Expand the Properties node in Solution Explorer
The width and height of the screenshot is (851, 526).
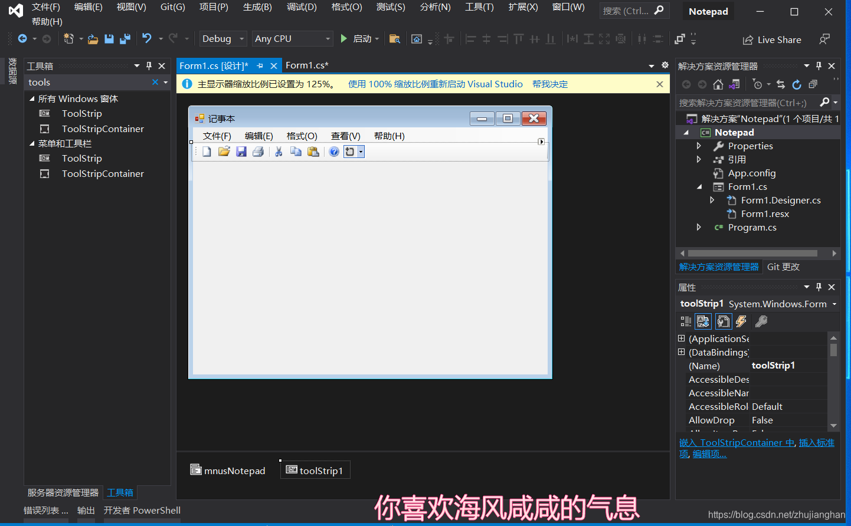(x=699, y=146)
